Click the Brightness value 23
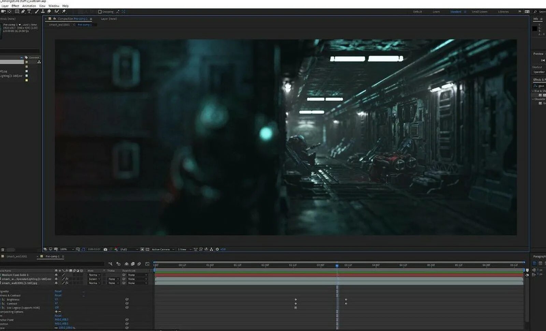The width and height of the screenshot is (546, 331). tap(56, 299)
